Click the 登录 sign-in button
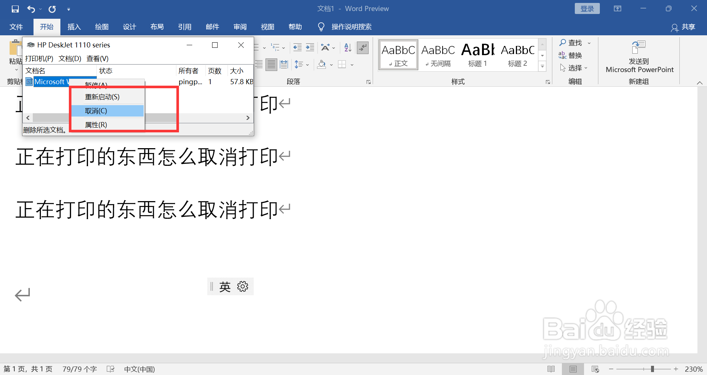707x375 pixels. tap(587, 9)
